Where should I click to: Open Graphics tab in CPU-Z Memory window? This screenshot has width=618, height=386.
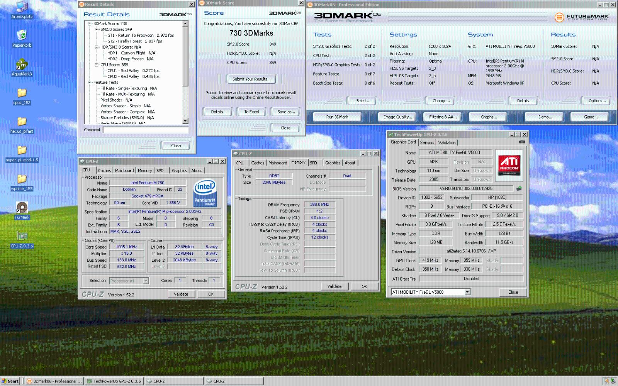(x=333, y=163)
